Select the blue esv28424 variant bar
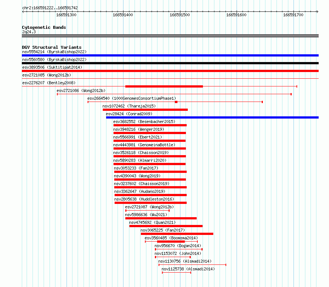This screenshot has height=287, width=329. (212, 117)
